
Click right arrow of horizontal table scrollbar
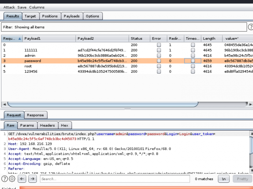tap(250, 105)
